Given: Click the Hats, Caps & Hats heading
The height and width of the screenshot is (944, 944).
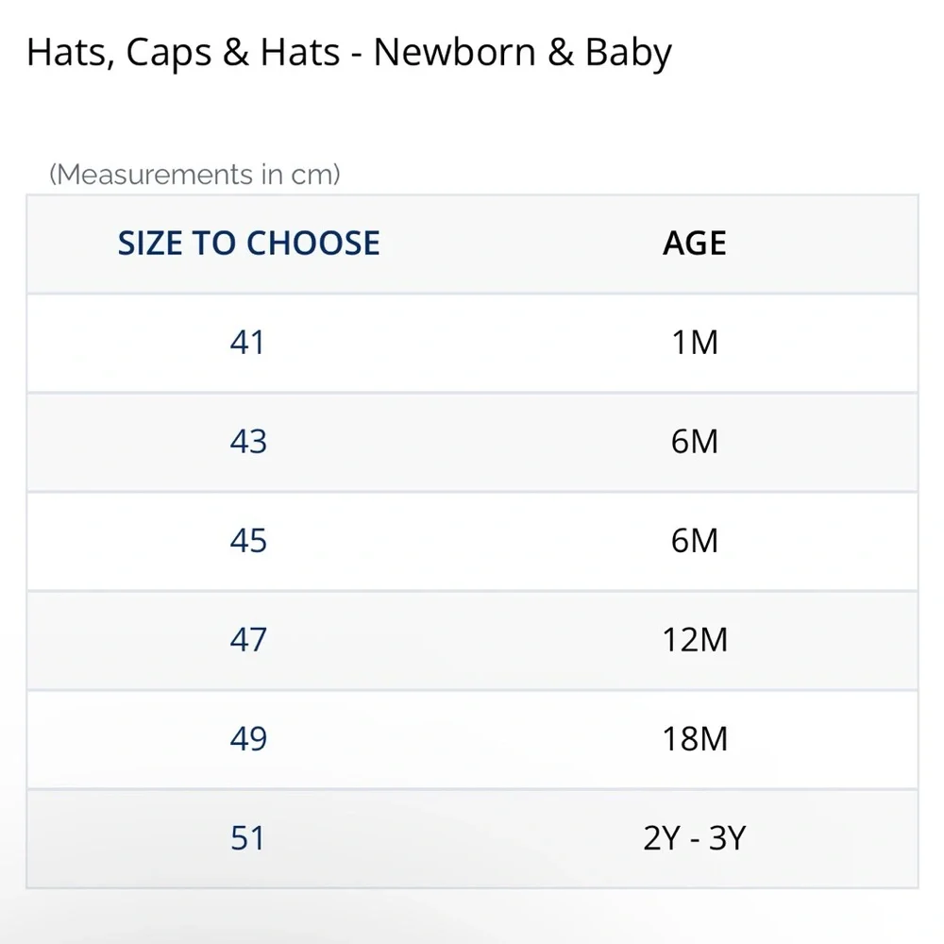Looking at the screenshot, I should (x=184, y=52).
